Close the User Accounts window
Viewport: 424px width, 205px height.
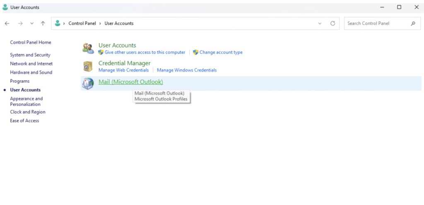pyautogui.click(x=417, y=7)
